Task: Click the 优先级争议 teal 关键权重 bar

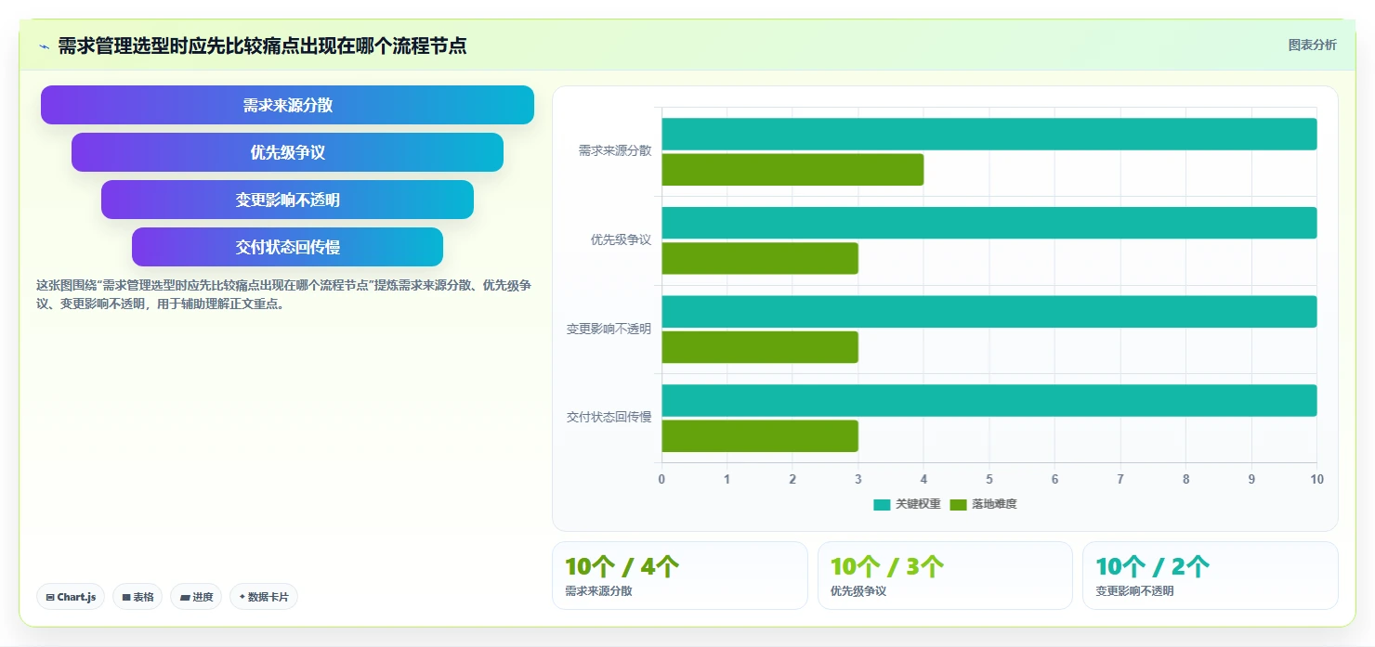Action: click(x=989, y=223)
